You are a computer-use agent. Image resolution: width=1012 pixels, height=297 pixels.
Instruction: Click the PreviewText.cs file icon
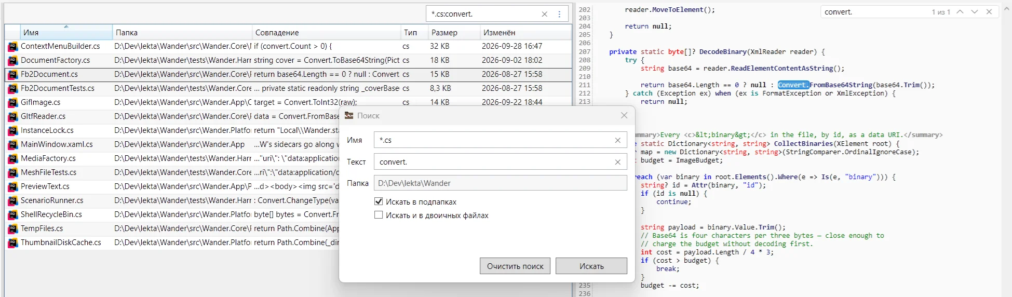coord(12,187)
